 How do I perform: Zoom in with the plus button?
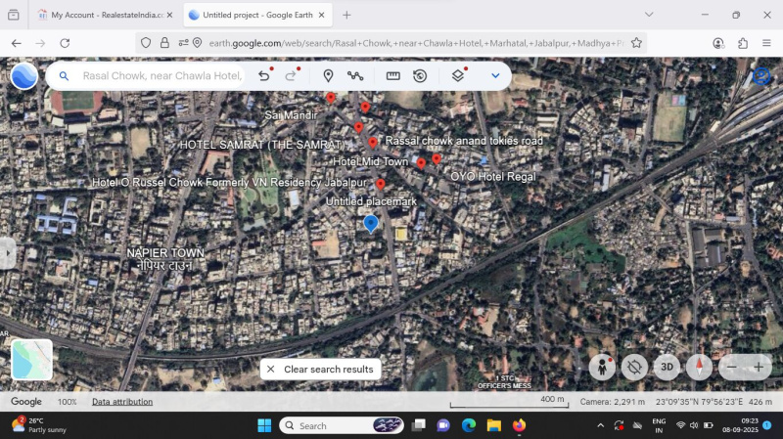[758, 368]
